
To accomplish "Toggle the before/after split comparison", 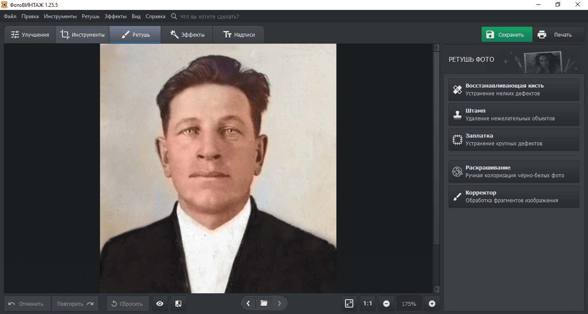I will 178,304.
